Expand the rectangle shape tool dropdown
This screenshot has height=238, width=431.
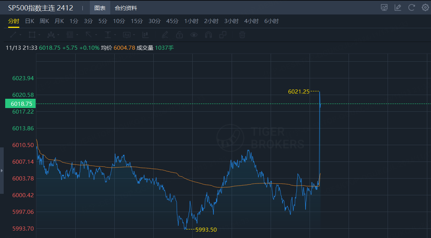coord(40,35)
